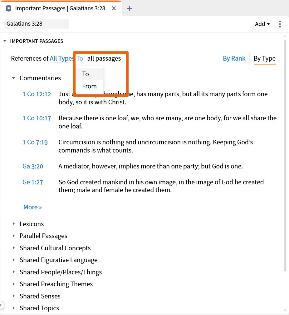
Task: Click the guide icon on the Important Passages tab
Action: [x=8, y=8]
